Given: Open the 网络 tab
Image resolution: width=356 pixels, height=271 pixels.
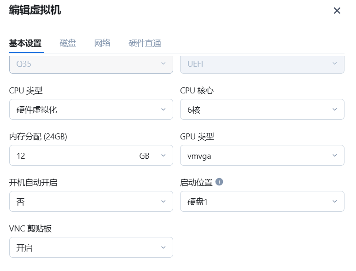Looking at the screenshot, I should (102, 43).
